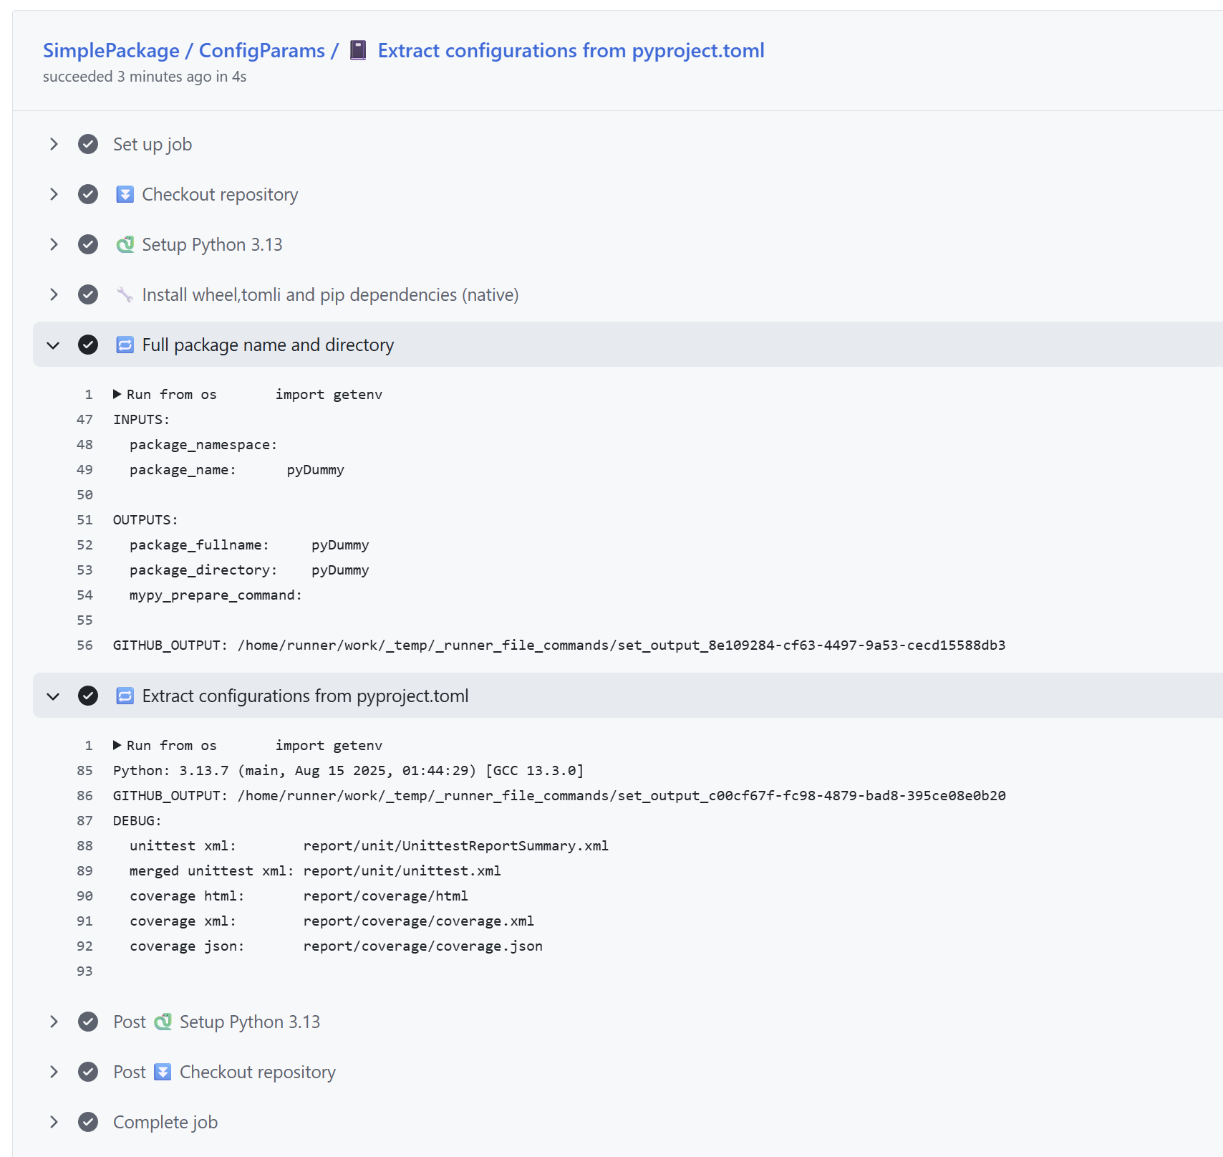Expand the Complete job step
Screen dimensions: 1223x1157
54,1122
